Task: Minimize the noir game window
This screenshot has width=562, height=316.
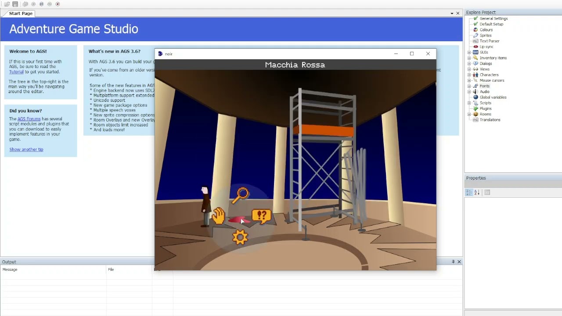Action: pos(396,54)
